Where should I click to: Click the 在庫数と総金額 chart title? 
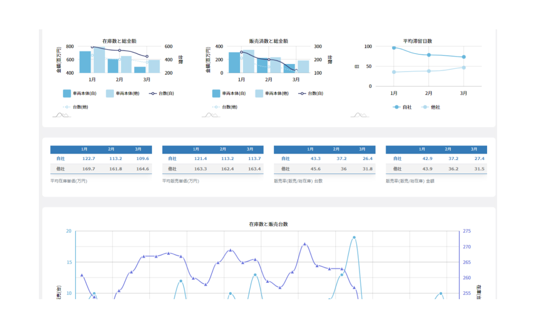click(x=120, y=41)
